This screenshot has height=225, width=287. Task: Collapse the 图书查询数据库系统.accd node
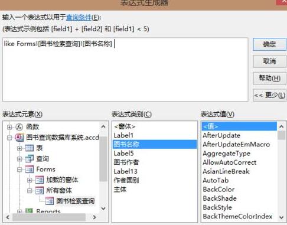point(9,138)
